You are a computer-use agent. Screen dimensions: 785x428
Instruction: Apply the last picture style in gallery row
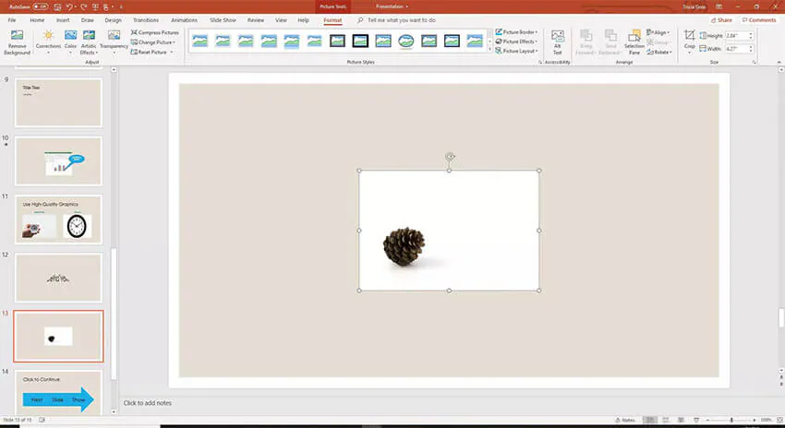tap(475, 41)
